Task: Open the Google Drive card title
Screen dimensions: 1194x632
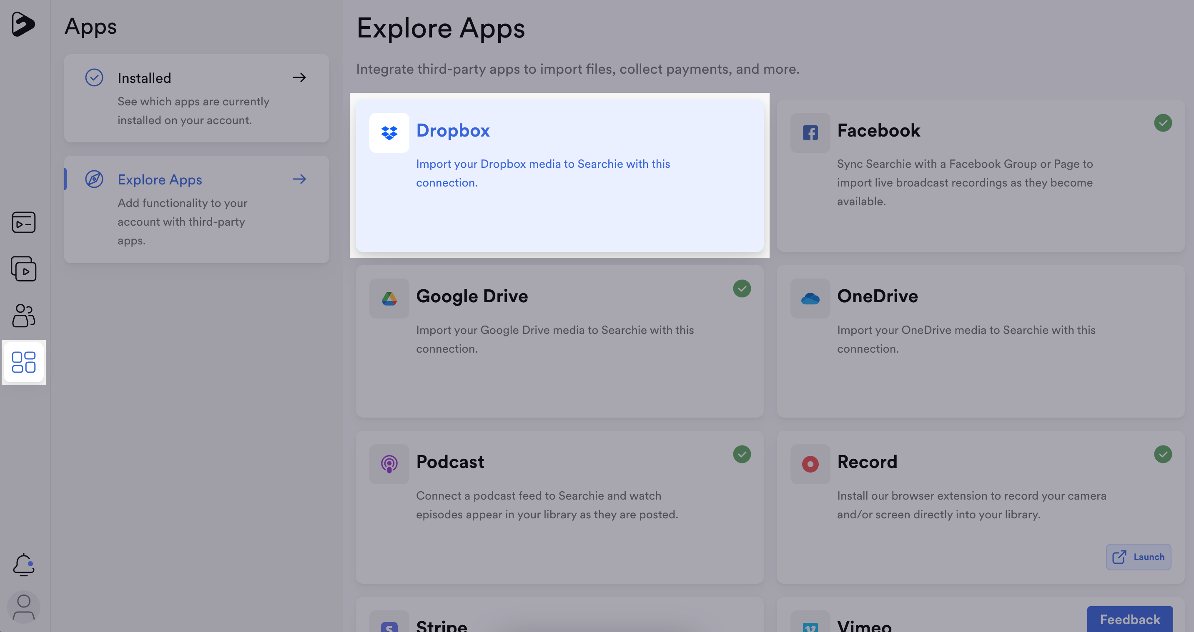Action: point(472,296)
